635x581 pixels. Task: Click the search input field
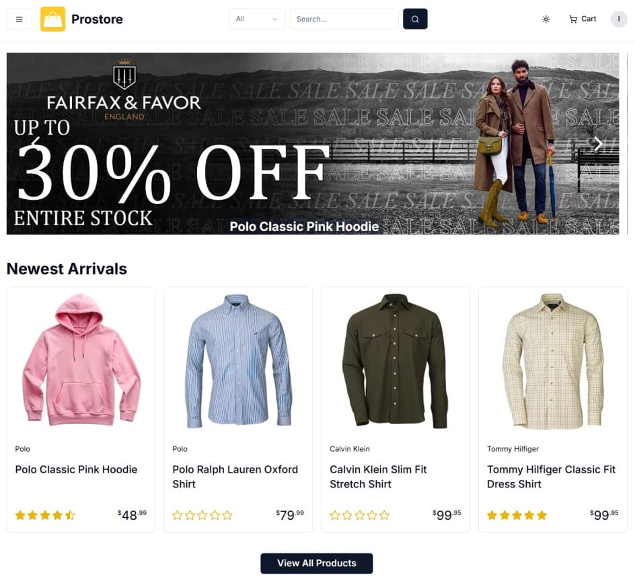pyautogui.click(x=344, y=19)
